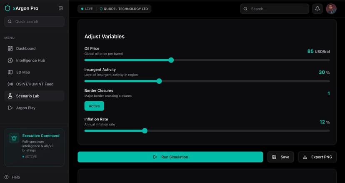Run the simulation
345x183 pixels.
coord(170,157)
